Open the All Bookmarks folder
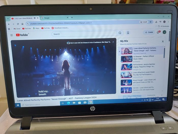178x134 pixels. point(164,26)
